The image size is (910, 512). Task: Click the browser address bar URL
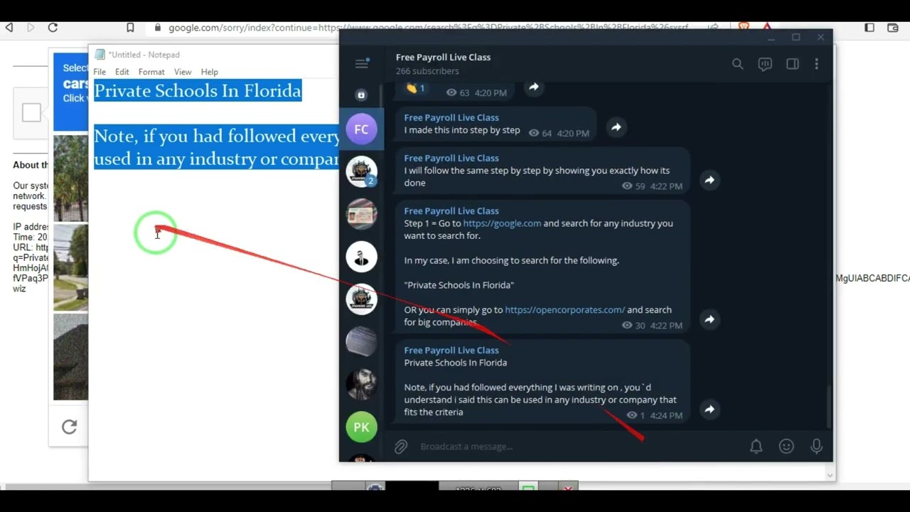pos(428,28)
